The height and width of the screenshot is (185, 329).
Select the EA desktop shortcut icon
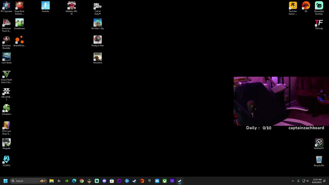pos(306,7)
